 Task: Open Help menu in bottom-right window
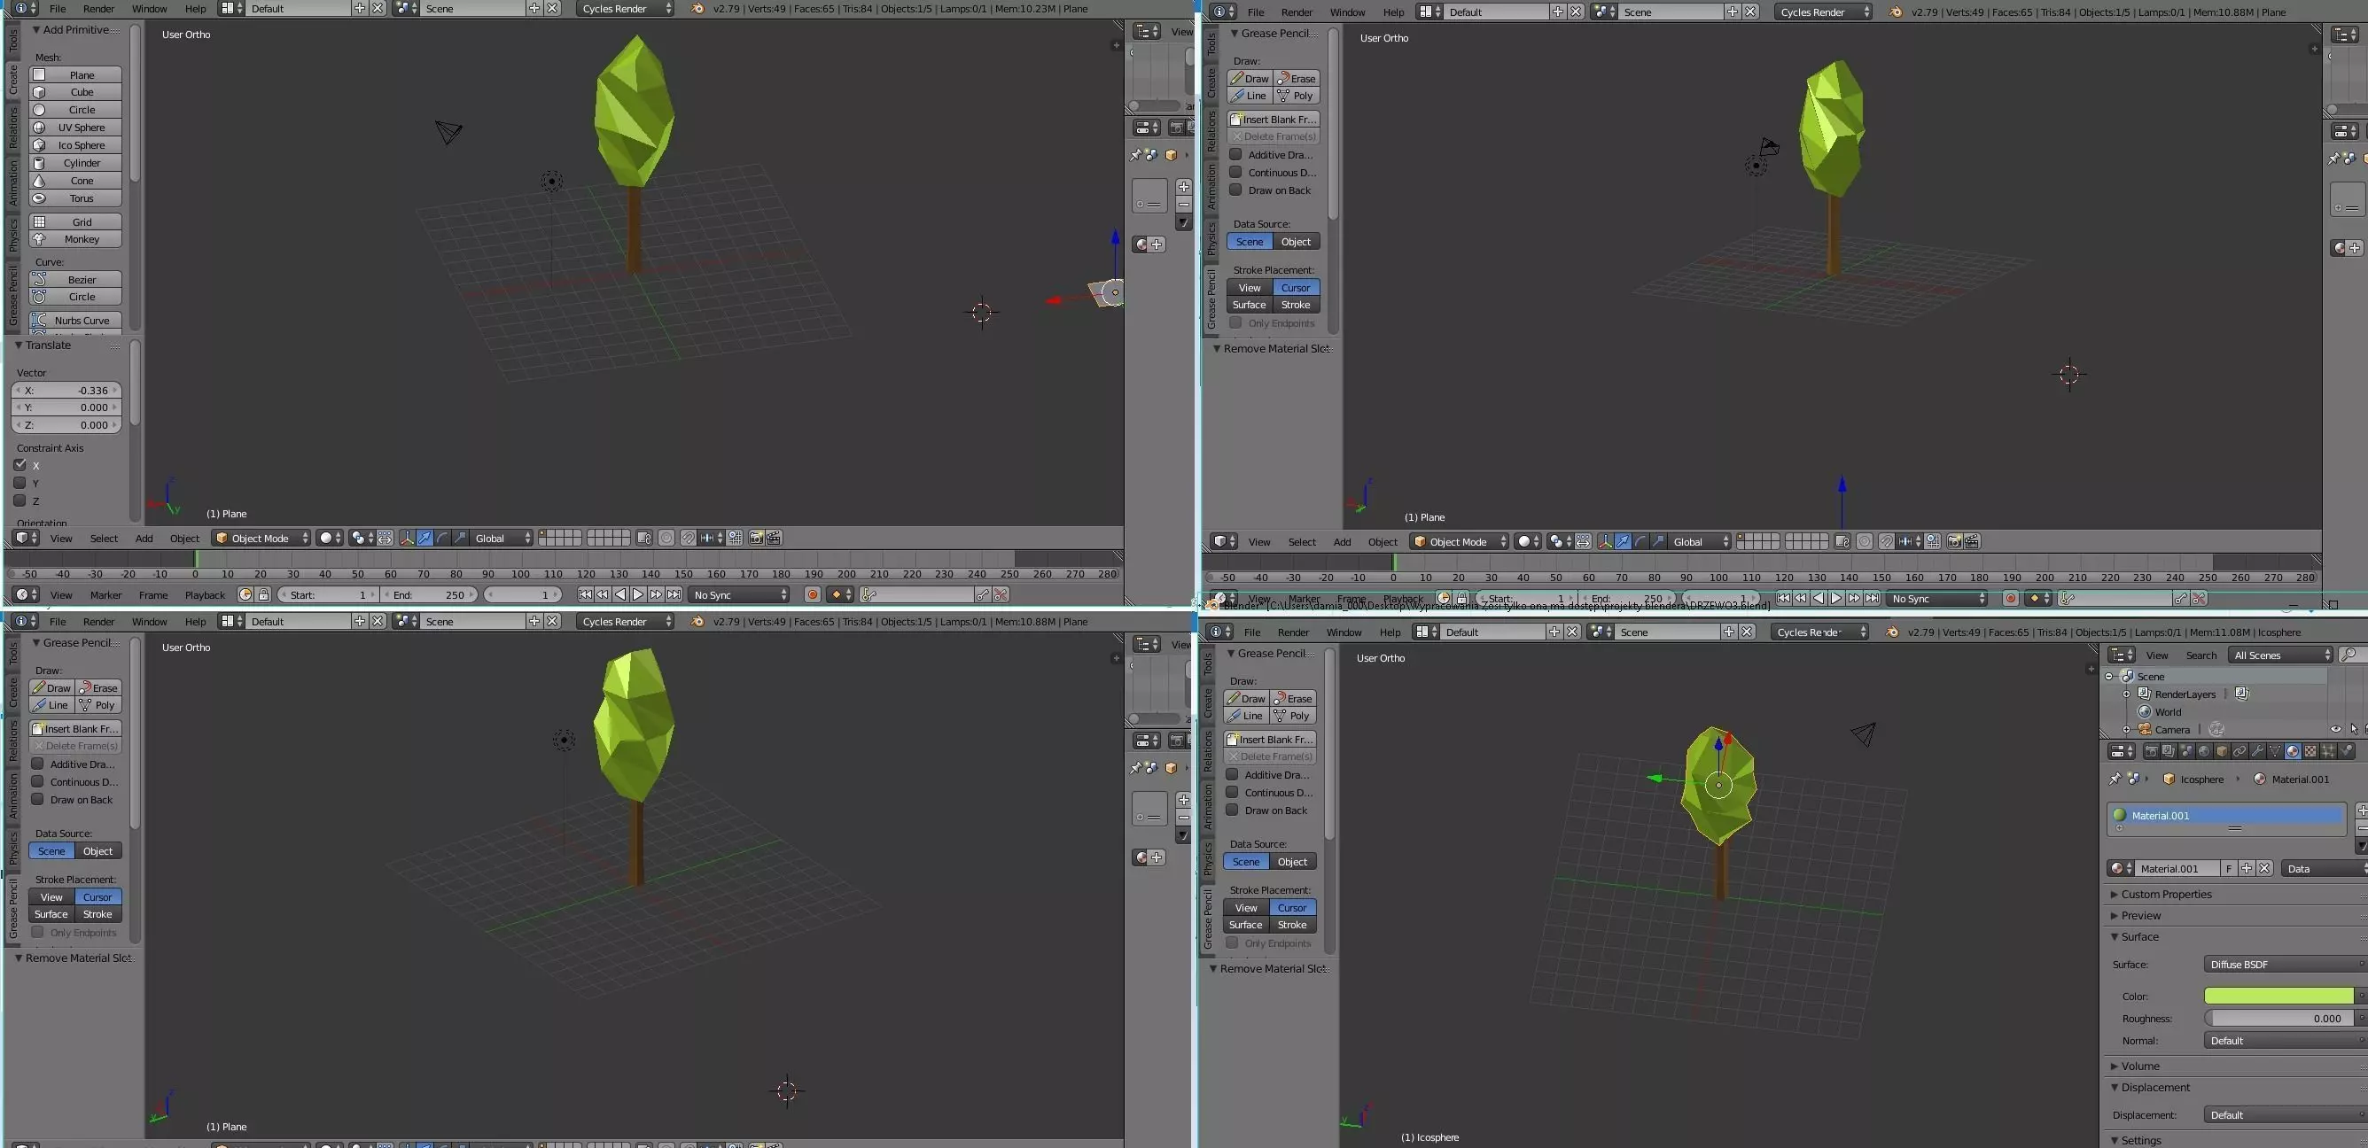pos(1390,632)
